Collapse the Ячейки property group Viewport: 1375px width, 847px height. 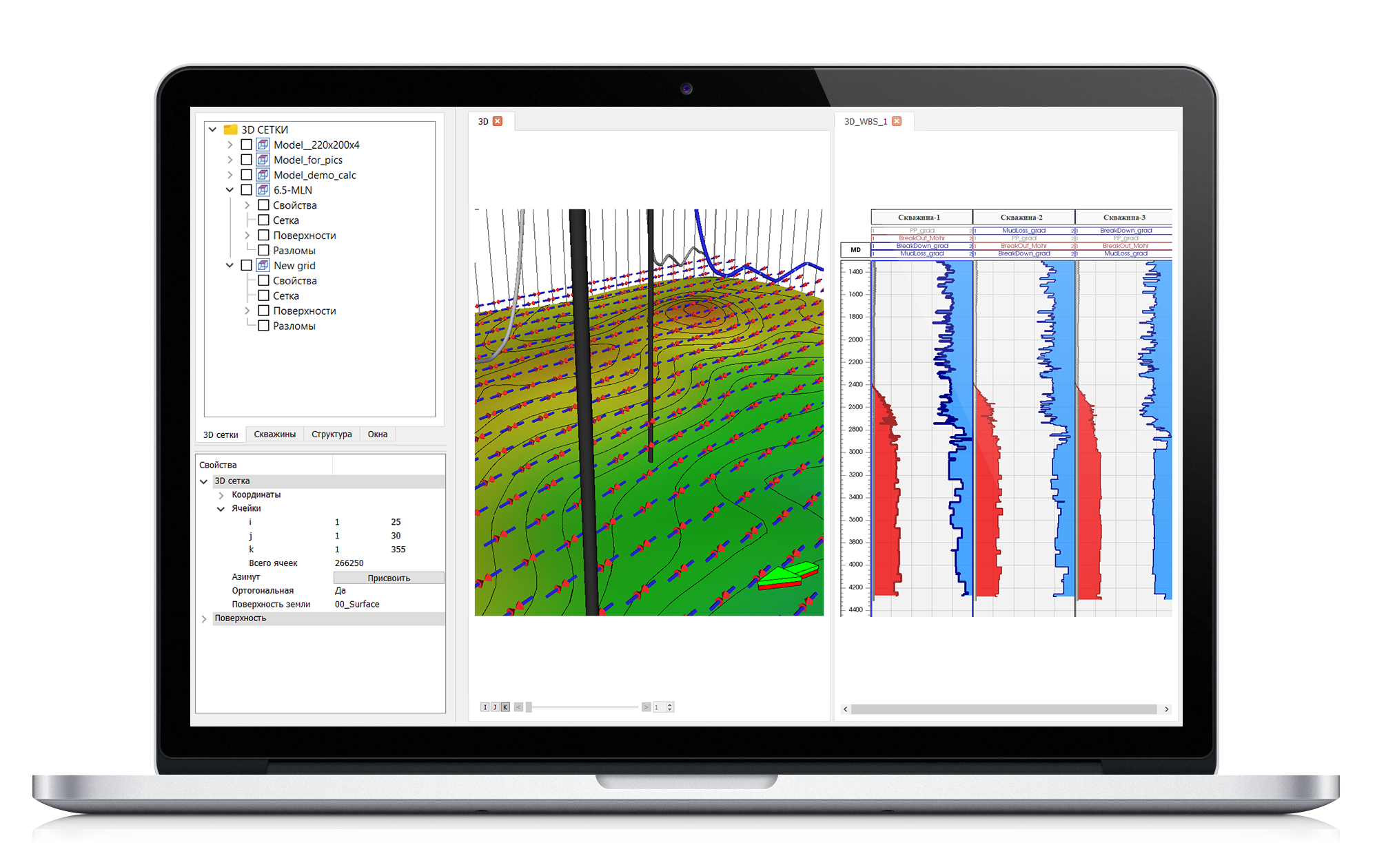221,509
